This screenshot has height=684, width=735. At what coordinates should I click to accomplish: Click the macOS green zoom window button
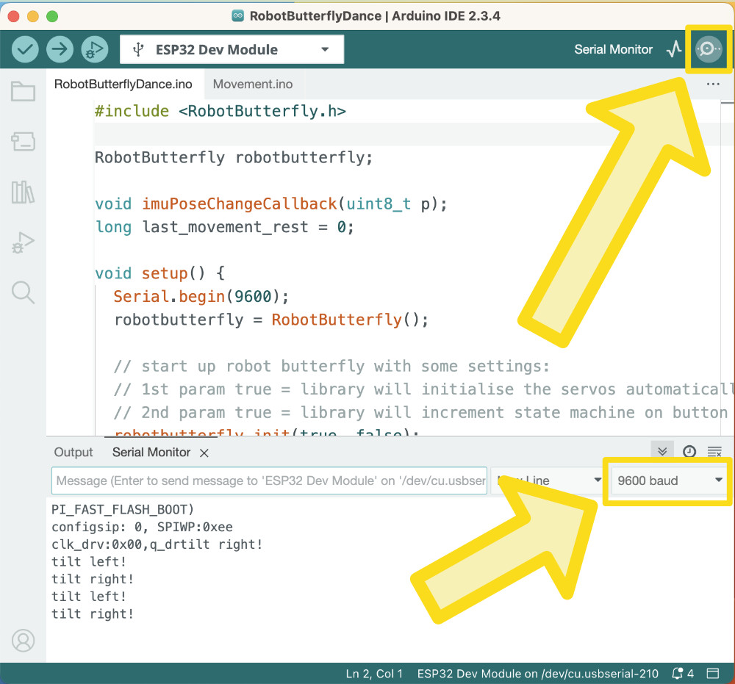52,16
